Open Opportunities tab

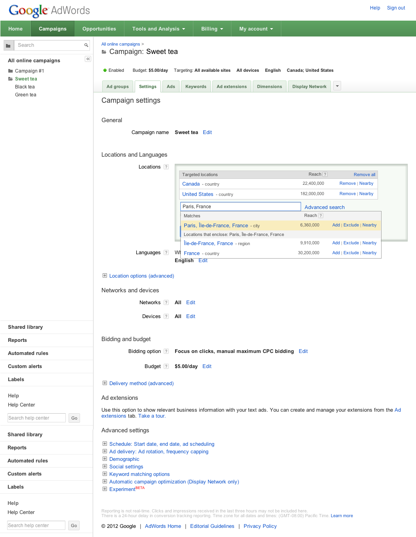pos(99,29)
